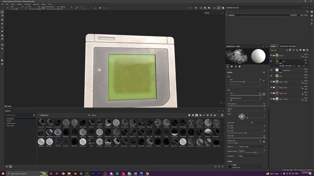
Task: Open the Base color channel dropdown
Action: [275, 50]
